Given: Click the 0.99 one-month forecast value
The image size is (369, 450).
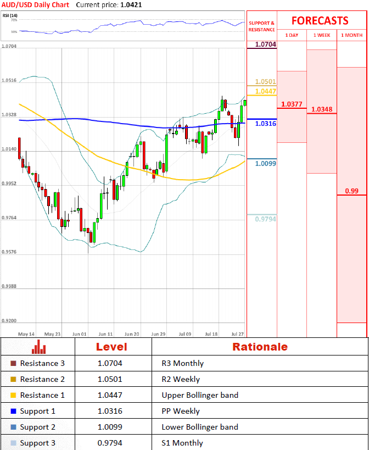Looking at the screenshot, I should point(351,191).
